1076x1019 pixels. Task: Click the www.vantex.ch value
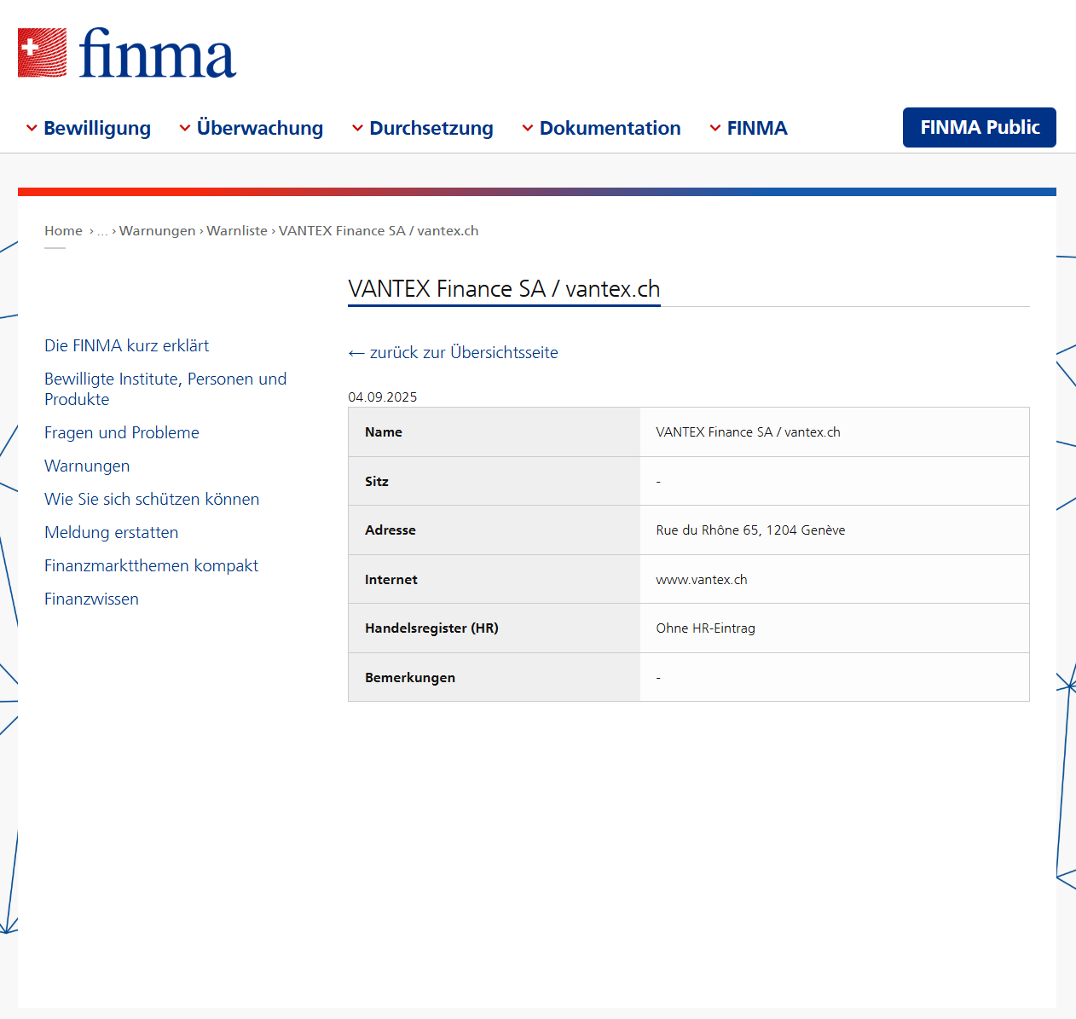point(702,580)
